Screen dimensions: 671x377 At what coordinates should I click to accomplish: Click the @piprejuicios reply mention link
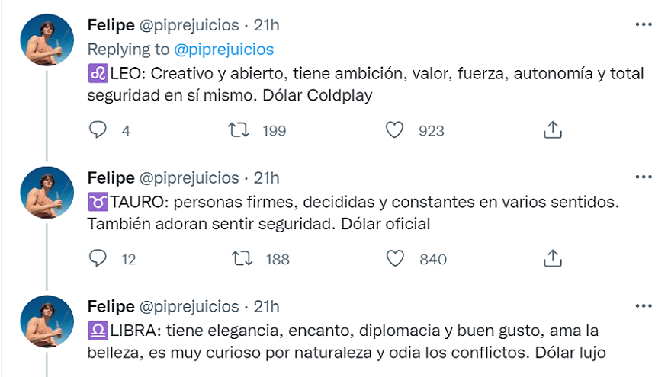pos(223,50)
